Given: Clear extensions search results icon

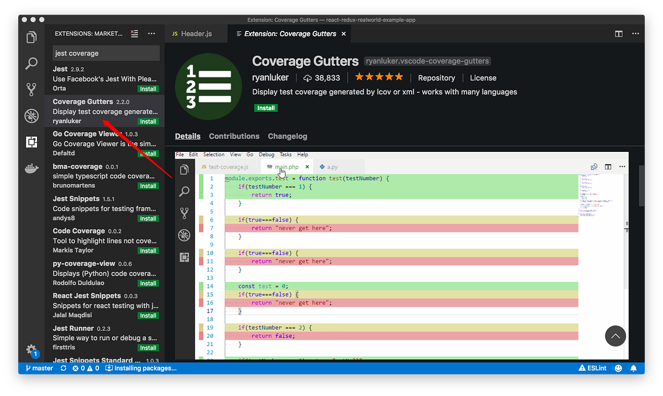Looking at the screenshot, I should 134,34.
